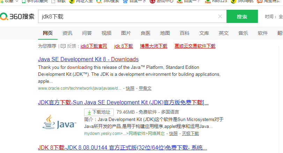Select the 网页 tab
The width and height of the screenshot is (283, 153).
[48, 33]
